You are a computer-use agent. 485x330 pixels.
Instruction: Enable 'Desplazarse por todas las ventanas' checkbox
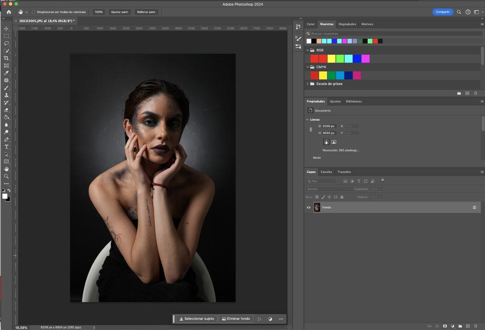click(33, 12)
